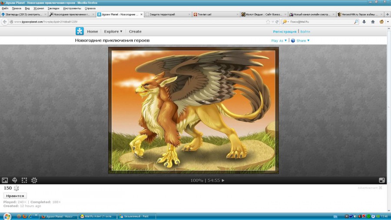
Task: Click the Поиск@Mail.Ru search field
Action: click(321, 22)
